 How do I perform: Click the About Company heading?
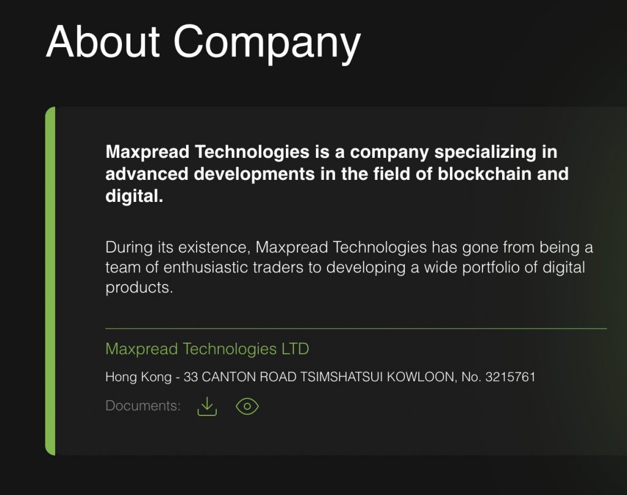203,42
